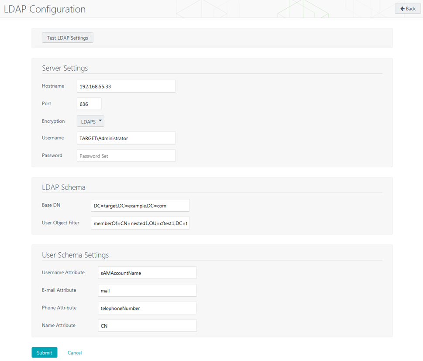The image size is (423, 361).
Task: Click the Back arrow button
Action: pos(408,9)
